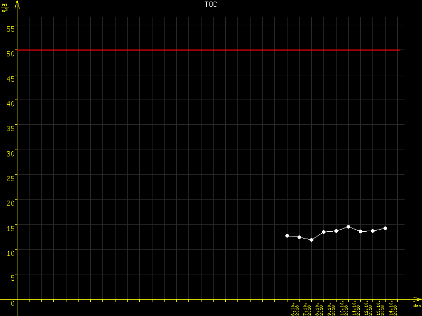Select the 6.10.2018 date label

295,309
